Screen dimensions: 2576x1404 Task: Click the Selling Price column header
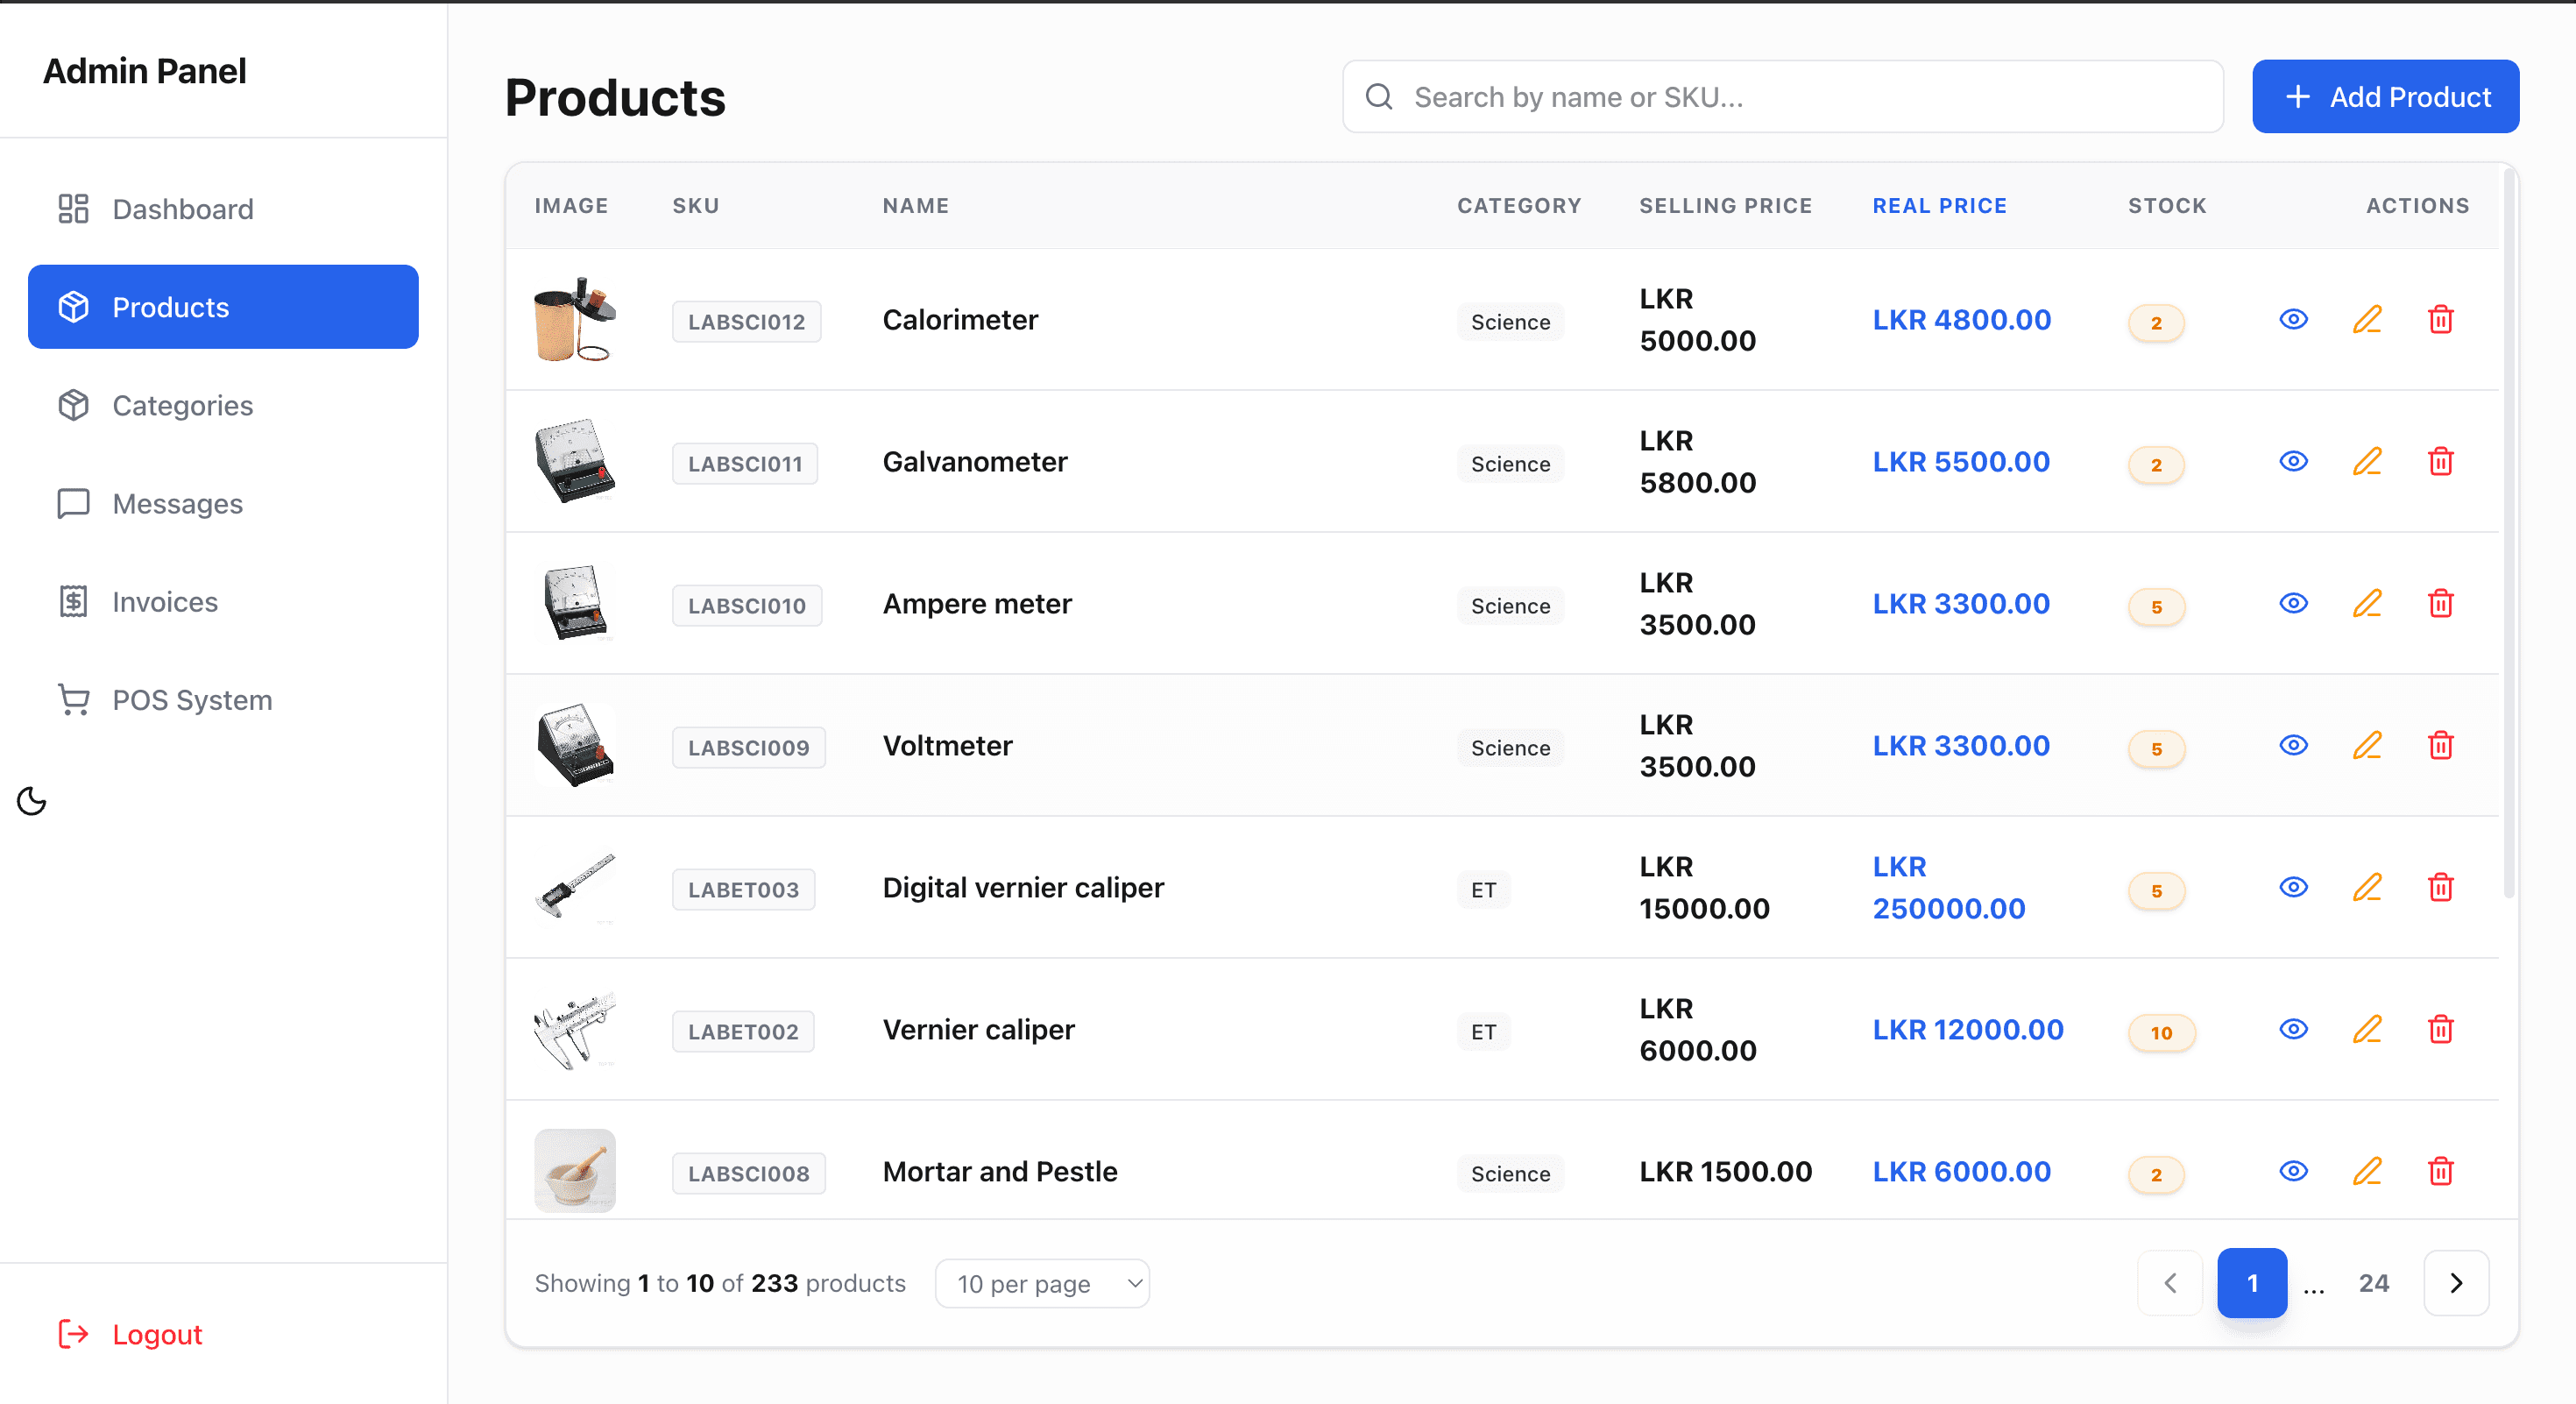(1725, 206)
